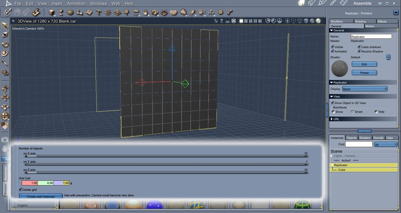Screen dimensions: 401x213
Task: Open the shader Default dropdown arrow
Action: (388, 57)
